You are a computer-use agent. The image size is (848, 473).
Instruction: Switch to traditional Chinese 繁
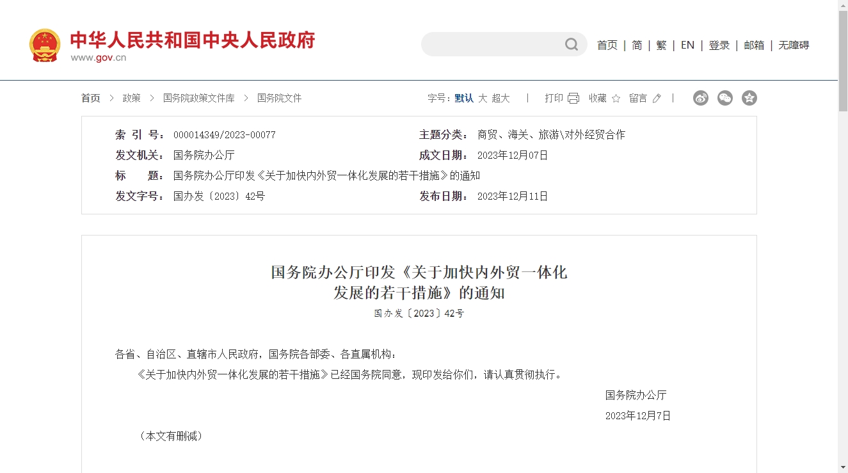pos(661,45)
